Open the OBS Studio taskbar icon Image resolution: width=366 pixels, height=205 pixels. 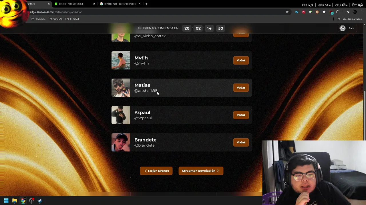[31, 201]
